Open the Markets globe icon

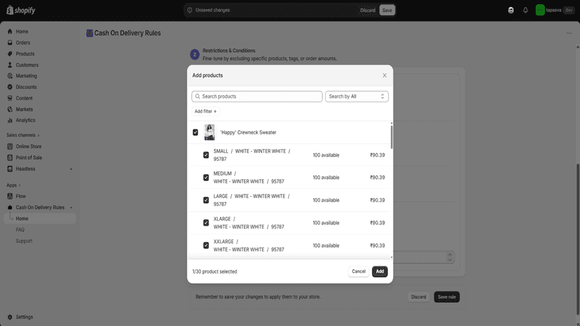tap(10, 109)
